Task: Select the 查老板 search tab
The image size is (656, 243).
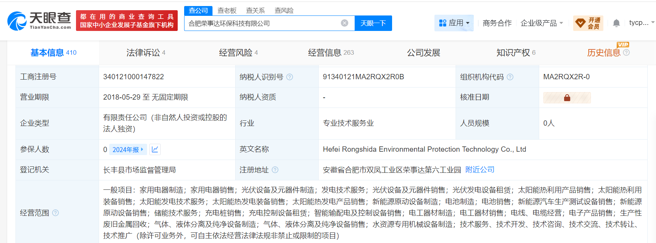Action: 227,11
